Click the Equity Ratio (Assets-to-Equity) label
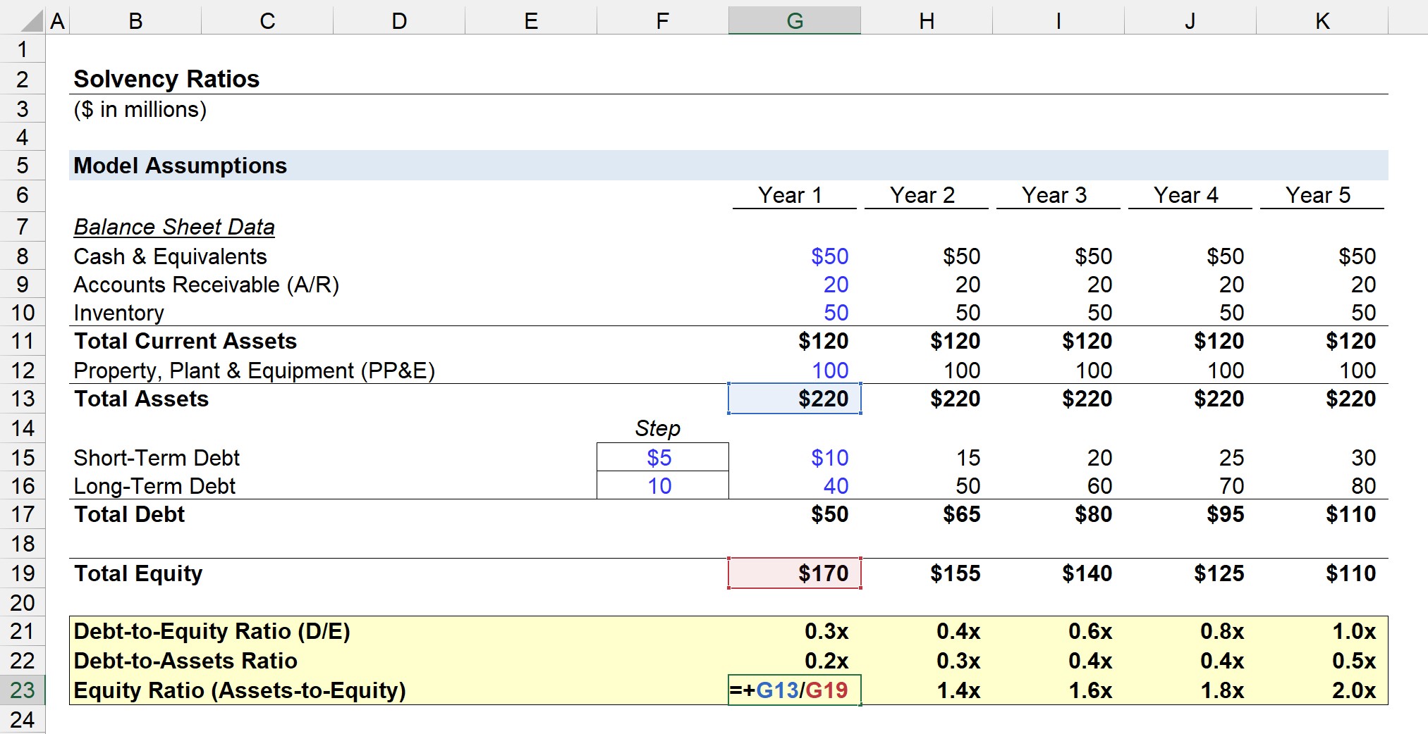 240,690
